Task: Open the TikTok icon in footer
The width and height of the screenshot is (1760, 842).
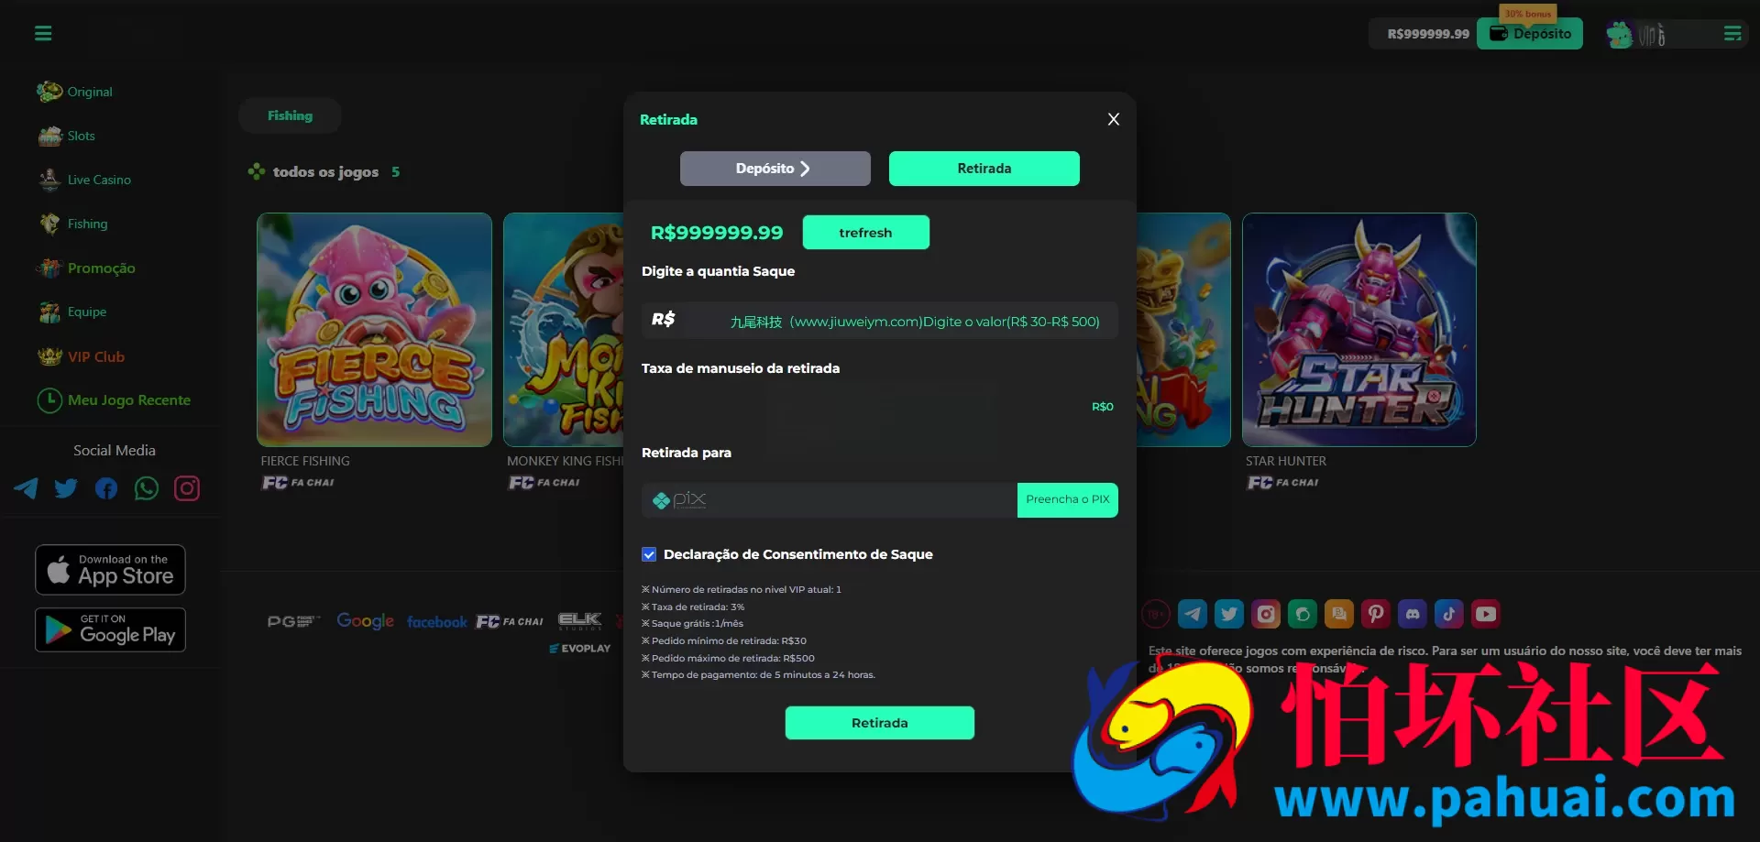Action: [1449, 614]
